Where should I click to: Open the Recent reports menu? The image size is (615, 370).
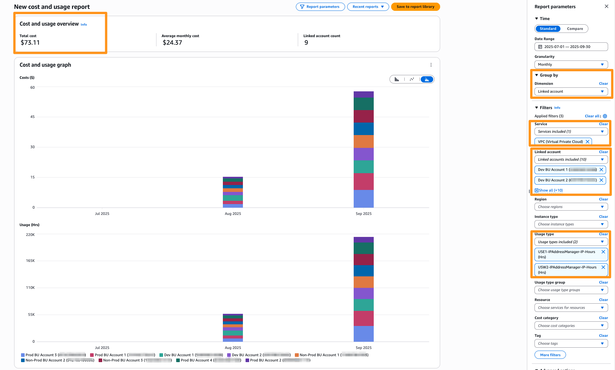click(368, 7)
